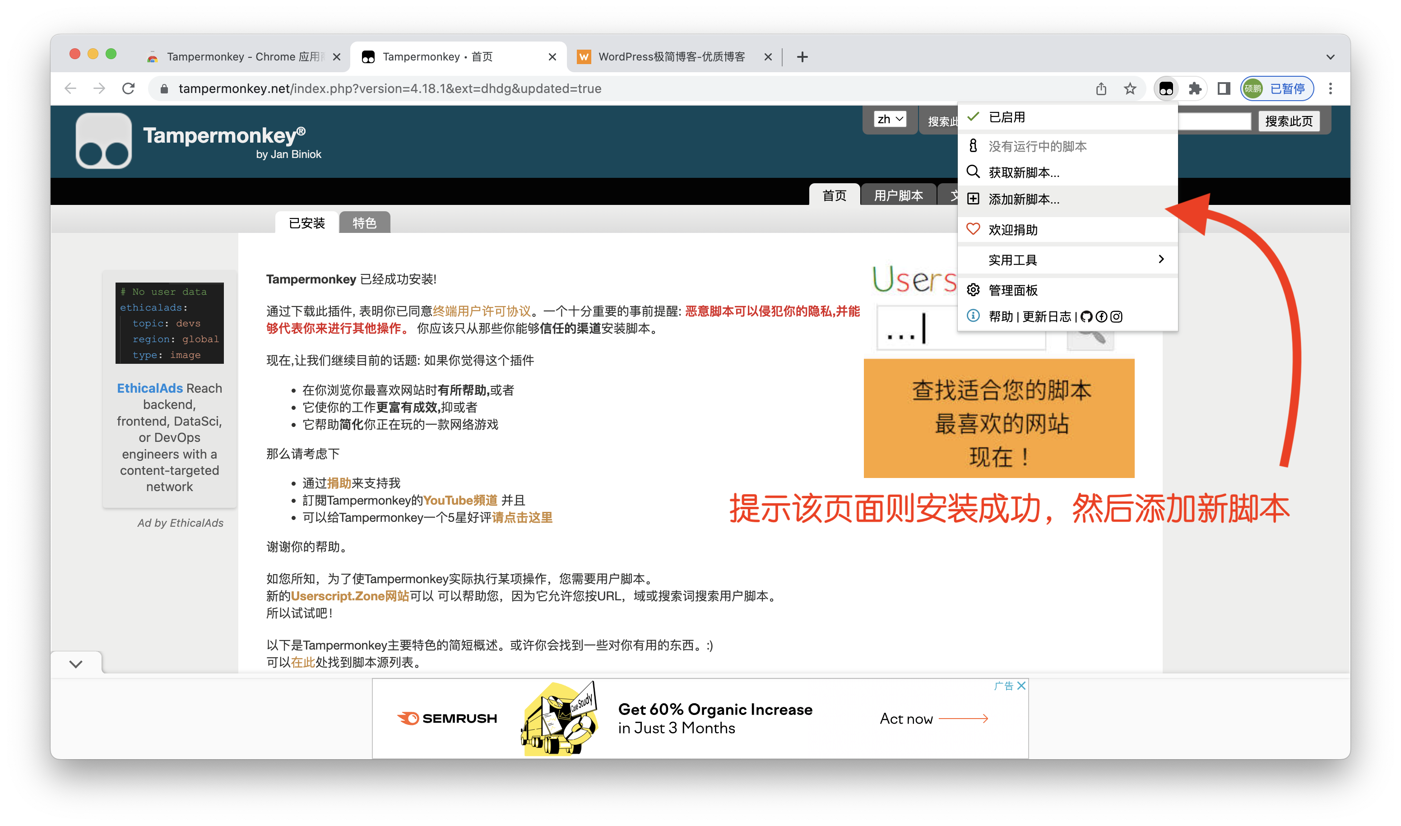Open the 终端用户许可协议 link
1401x826 pixels.
tap(482, 311)
